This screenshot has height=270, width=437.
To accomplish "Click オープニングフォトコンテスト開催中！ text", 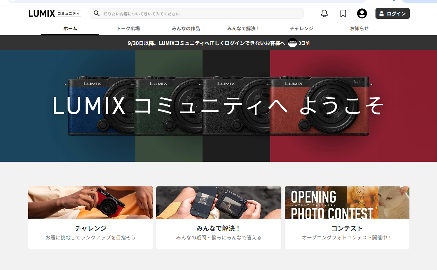I will tap(347, 238).
